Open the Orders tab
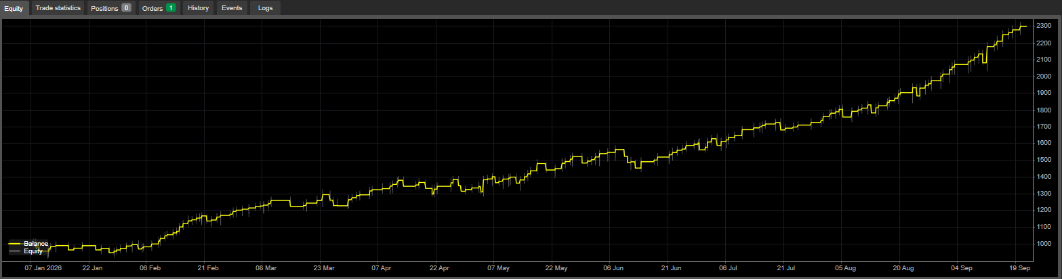This screenshot has width=1062, height=279. tap(159, 8)
